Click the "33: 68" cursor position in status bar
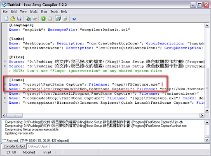211x156 pixels. 11,152
